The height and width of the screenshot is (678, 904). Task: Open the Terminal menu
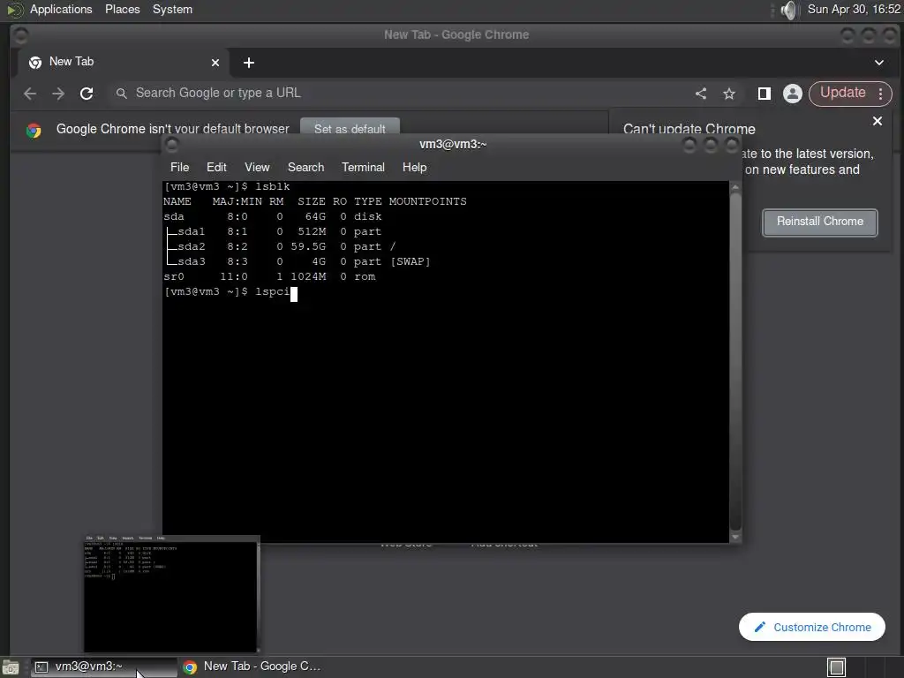pyautogui.click(x=363, y=167)
